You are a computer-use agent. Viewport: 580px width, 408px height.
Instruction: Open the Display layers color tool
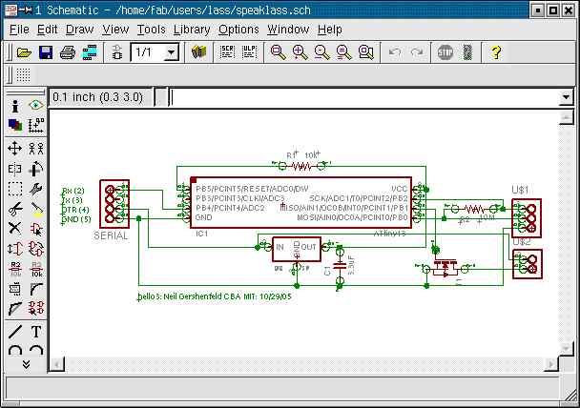pos(15,124)
